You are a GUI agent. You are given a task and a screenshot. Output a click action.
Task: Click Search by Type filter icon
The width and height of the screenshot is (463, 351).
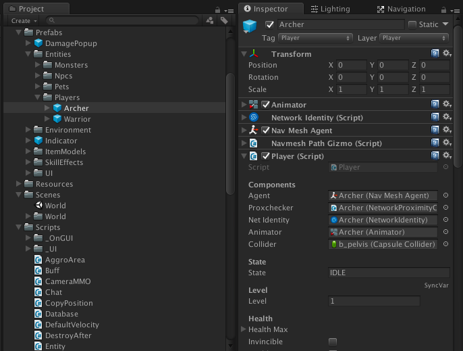tap(210, 20)
